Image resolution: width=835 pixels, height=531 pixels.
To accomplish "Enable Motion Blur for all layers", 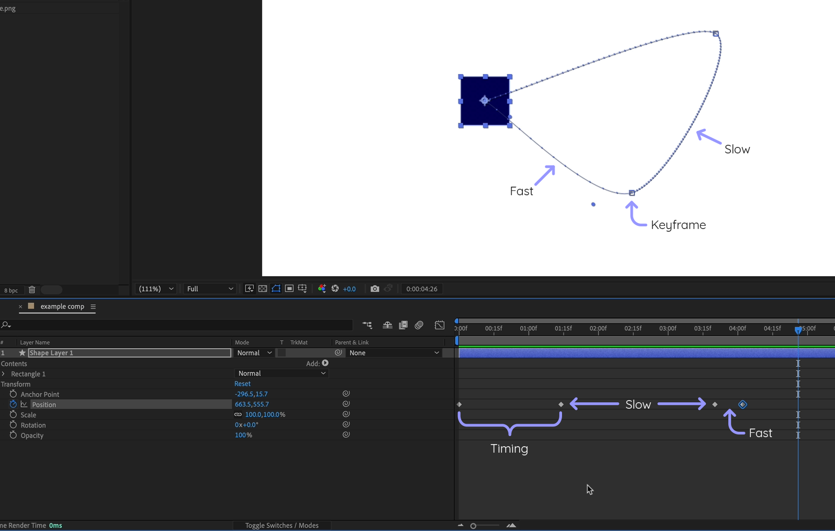I will point(419,324).
